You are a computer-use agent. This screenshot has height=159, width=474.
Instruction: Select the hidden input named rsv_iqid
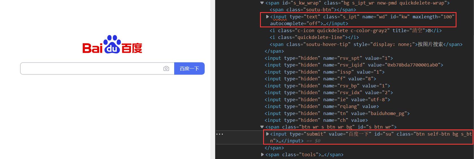(x=353, y=65)
